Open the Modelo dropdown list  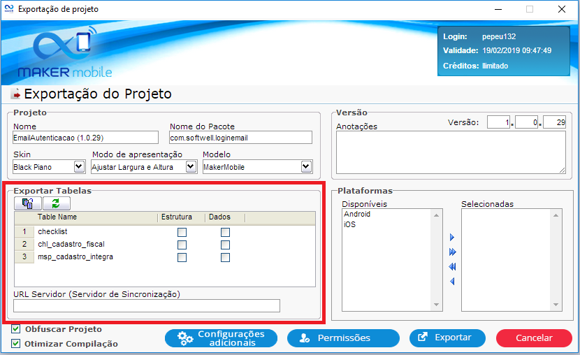tap(306, 167)
